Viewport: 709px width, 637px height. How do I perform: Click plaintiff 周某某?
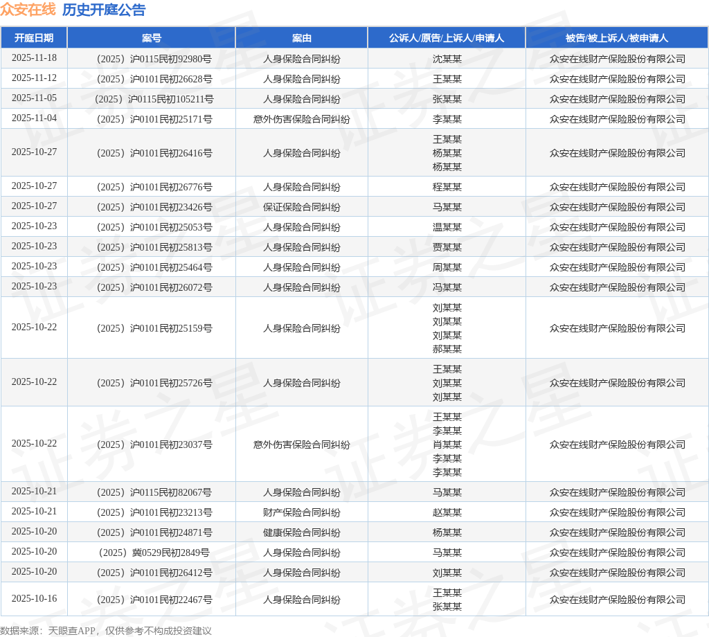(447, 267)
